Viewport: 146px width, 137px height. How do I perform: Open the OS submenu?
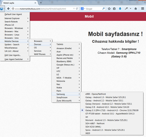click(40, 47)
